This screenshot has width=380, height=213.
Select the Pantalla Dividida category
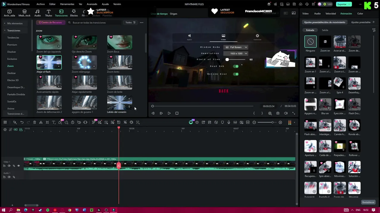(x=16, y=94)
